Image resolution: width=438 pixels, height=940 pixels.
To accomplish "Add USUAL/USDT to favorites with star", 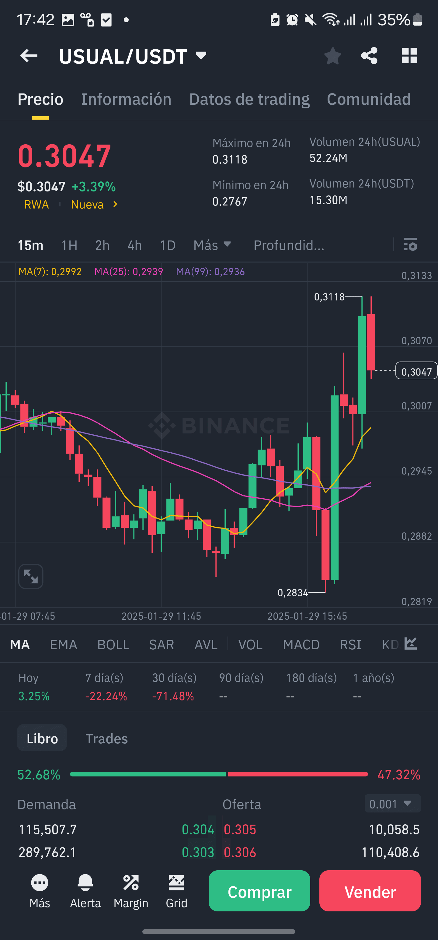I will (332, 56).
